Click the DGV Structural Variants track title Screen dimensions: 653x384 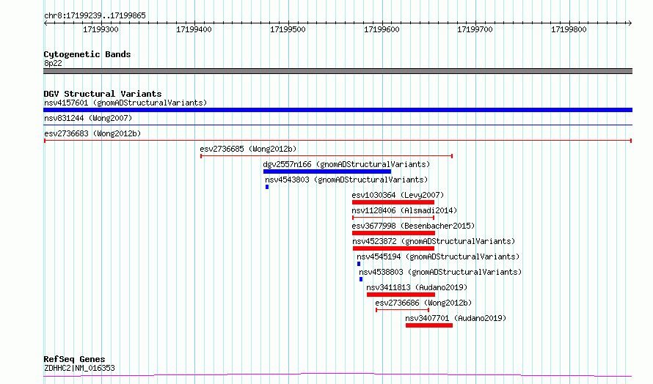pos(103,94)
